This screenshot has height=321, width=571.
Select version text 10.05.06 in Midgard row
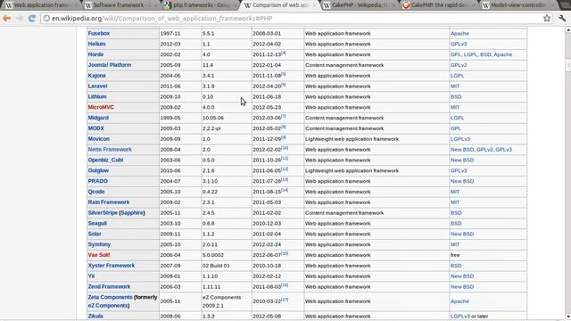213,118
